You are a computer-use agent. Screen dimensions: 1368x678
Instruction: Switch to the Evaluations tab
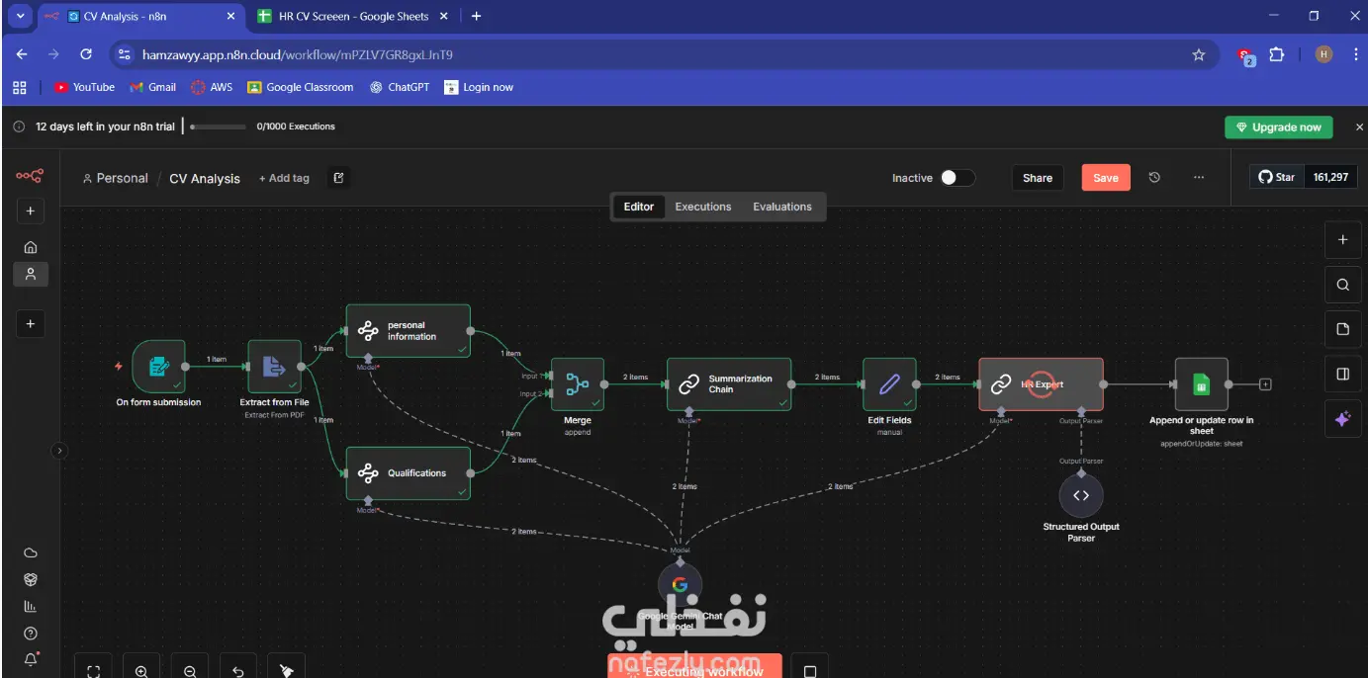[x=782, y=207]
